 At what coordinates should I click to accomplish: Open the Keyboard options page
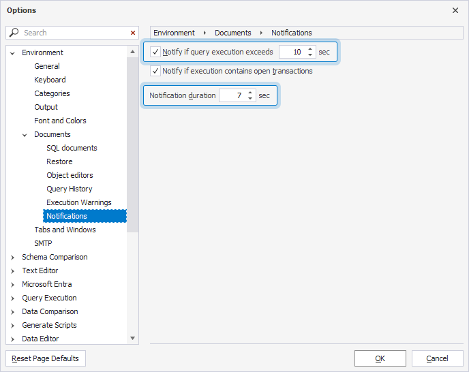click(50, 80)
